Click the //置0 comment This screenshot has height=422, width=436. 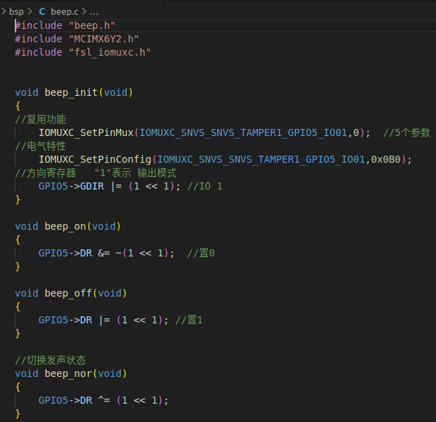pyautogui.click(x=201, y=253)
